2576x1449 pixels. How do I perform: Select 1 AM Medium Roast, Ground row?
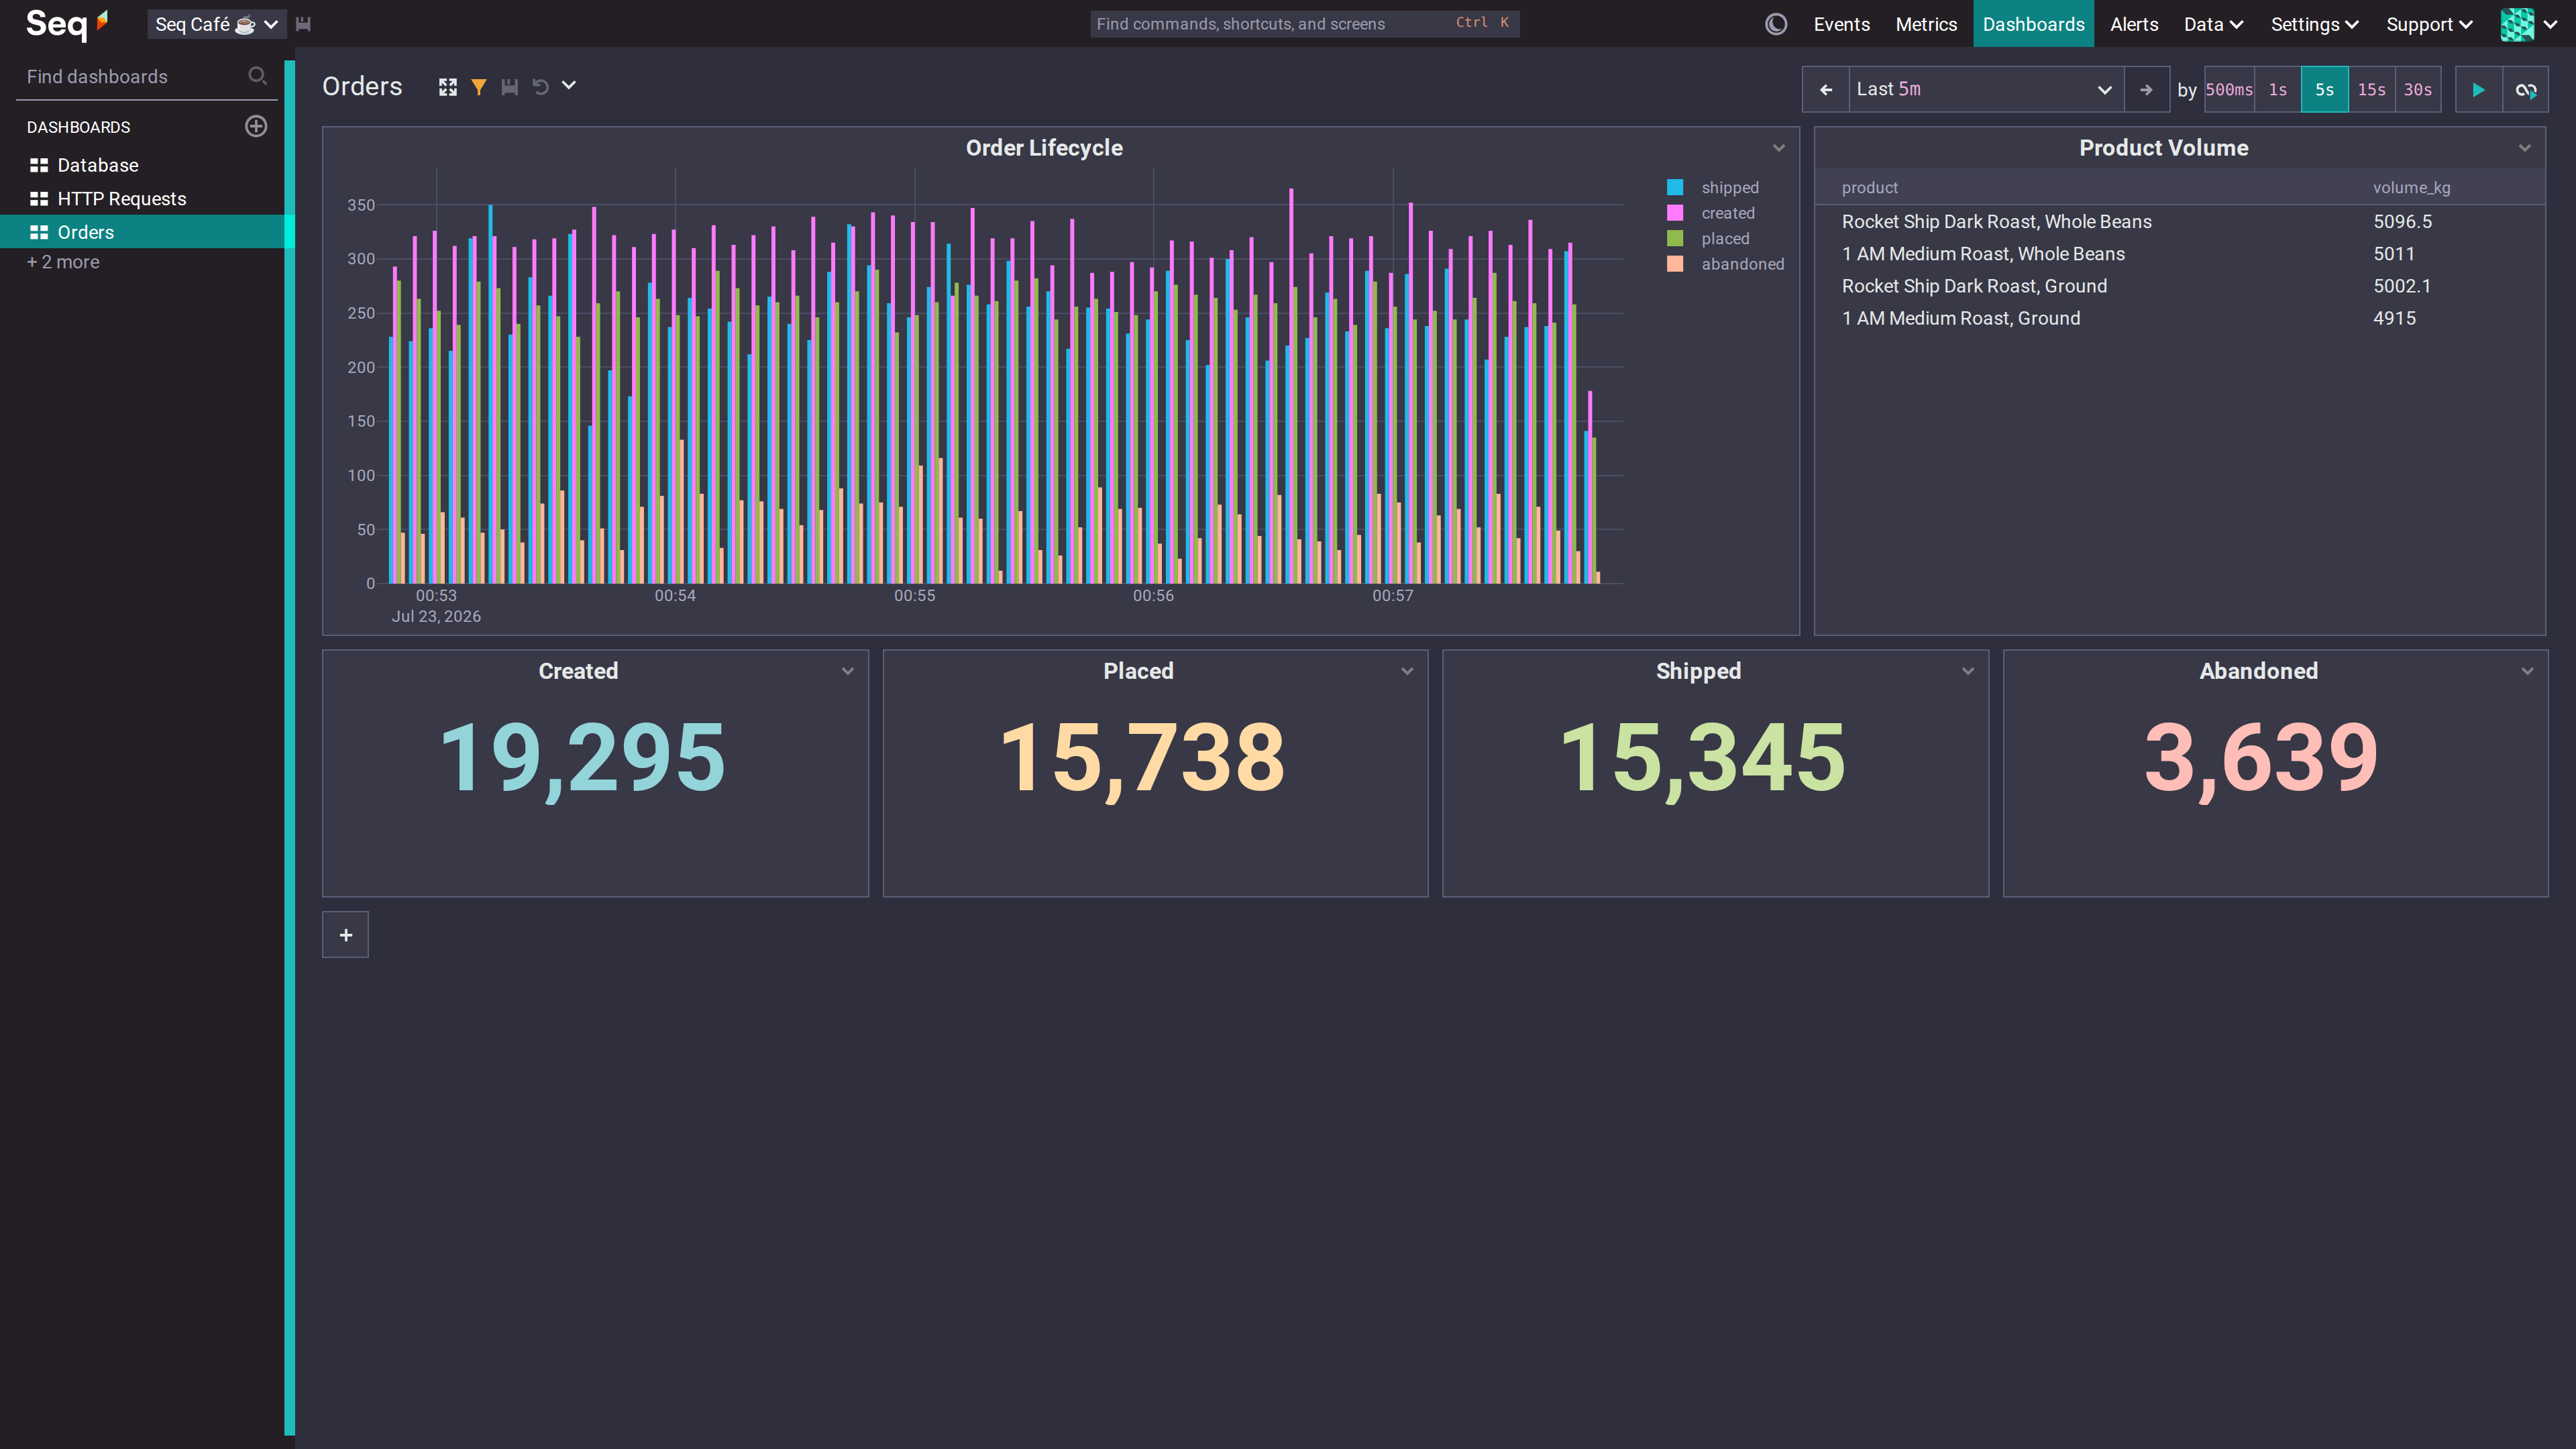[2180, 318]
